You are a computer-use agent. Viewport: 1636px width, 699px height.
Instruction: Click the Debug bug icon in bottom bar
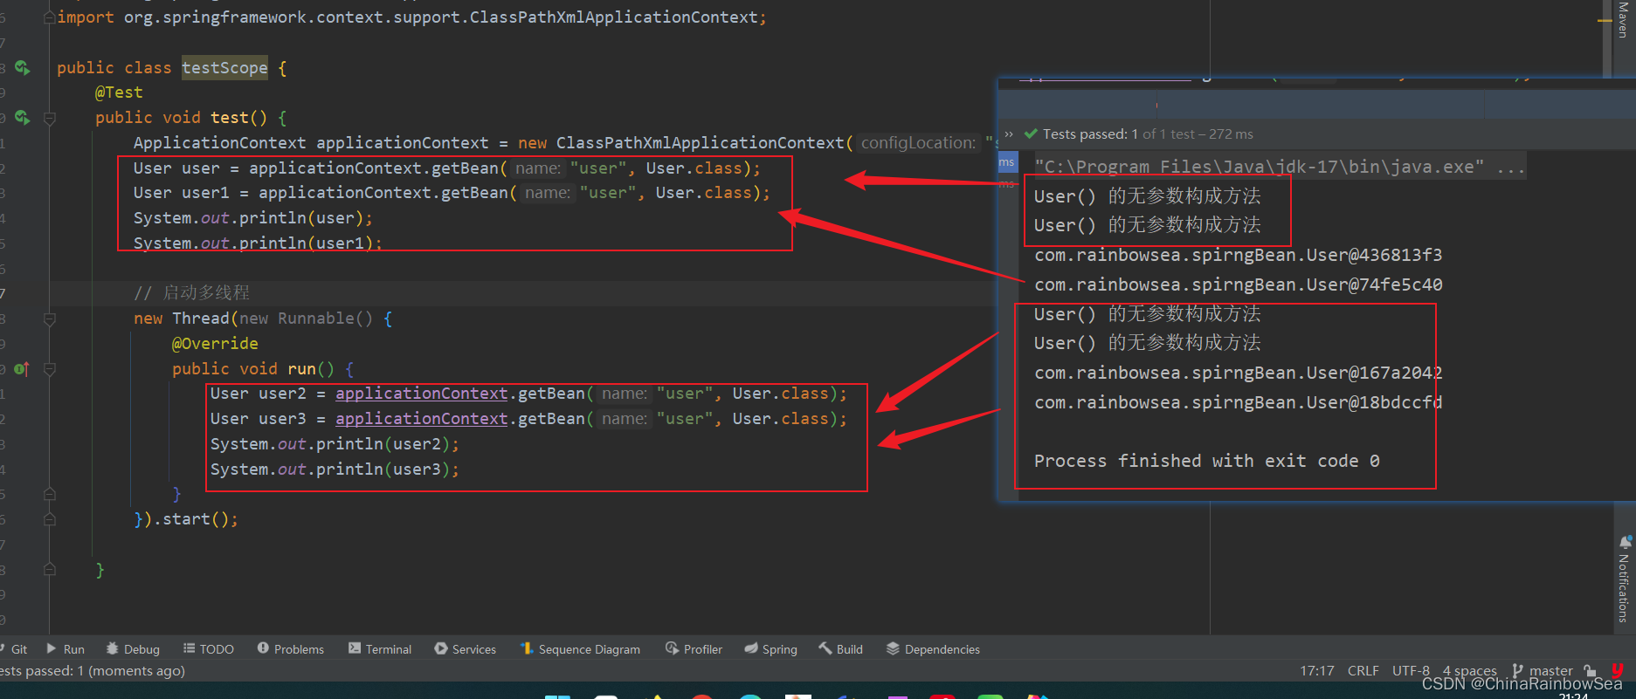[112, 648]
